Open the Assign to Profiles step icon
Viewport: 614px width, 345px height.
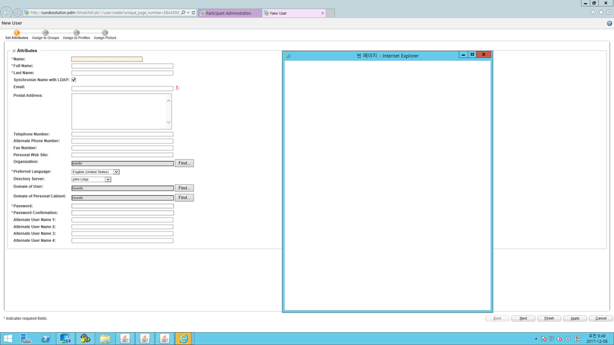[76, 33]
